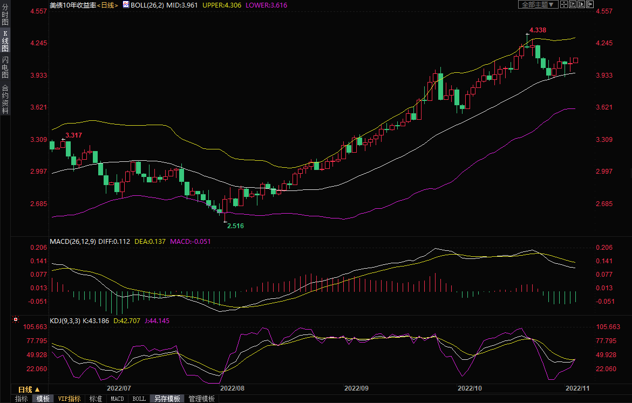Click the <日线> period label in title

107,4
